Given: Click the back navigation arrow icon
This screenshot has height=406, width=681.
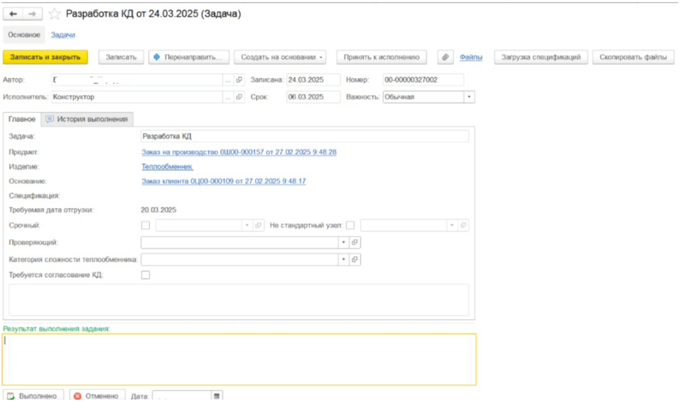Looking at the screenshot, I should coord(13,14).
